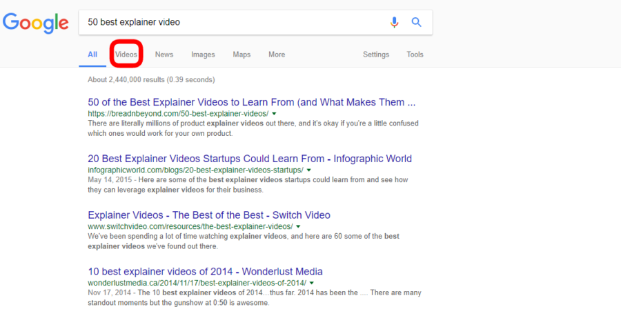Select the All tab
This screenshot has height=318, width=621.
[92, 54]
